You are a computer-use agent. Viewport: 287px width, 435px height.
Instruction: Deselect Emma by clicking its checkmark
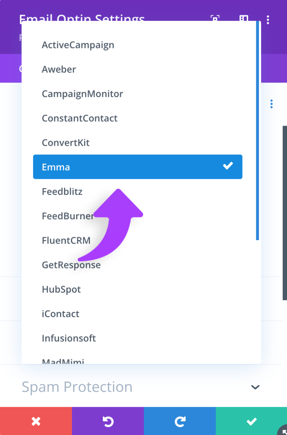point(228,166)
